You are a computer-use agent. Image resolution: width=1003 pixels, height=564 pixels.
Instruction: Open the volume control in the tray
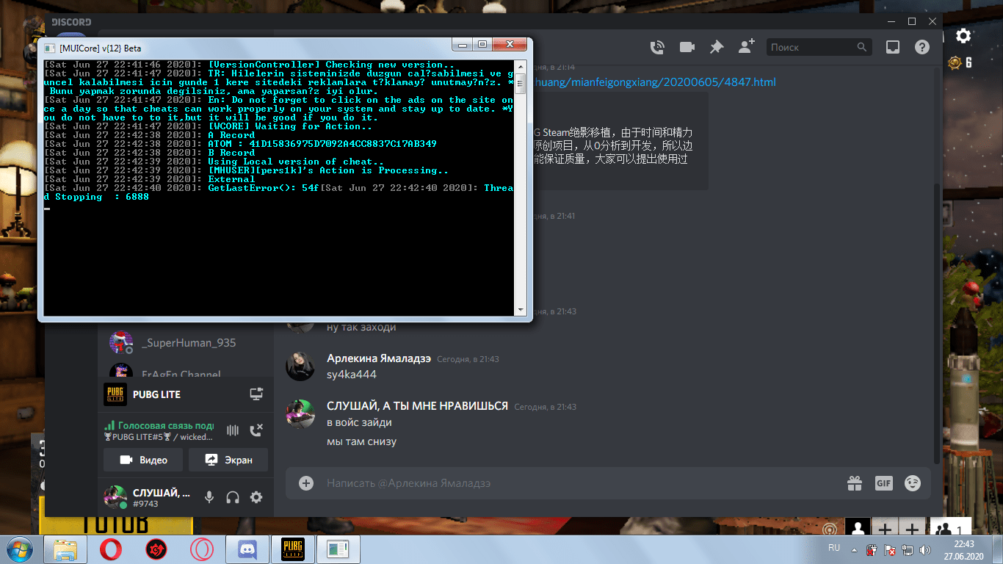tap(925, 549)
